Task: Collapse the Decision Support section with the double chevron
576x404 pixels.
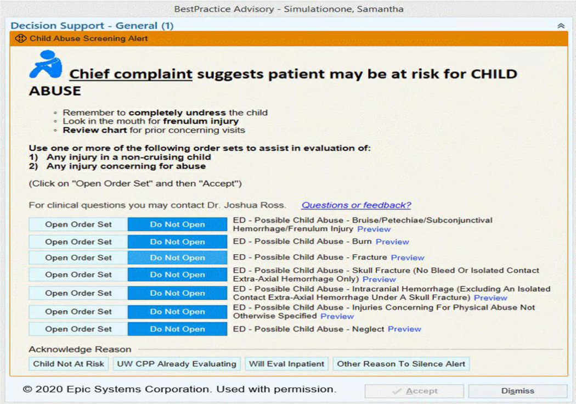Action: pyautogui.click(x=561, y=26)
